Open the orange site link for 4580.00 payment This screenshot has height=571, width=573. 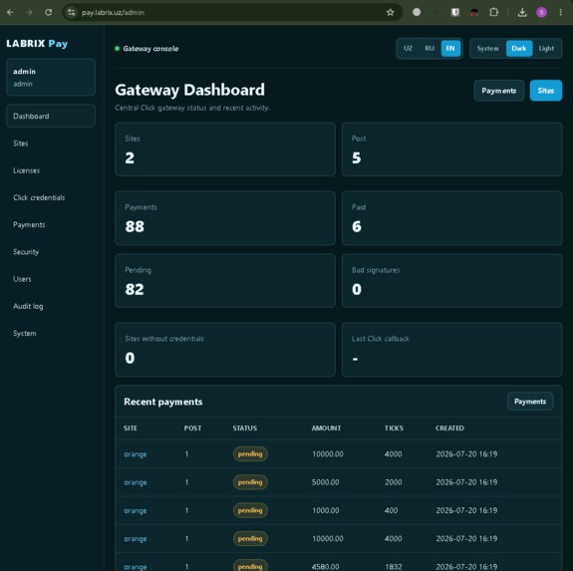(136, 567)
